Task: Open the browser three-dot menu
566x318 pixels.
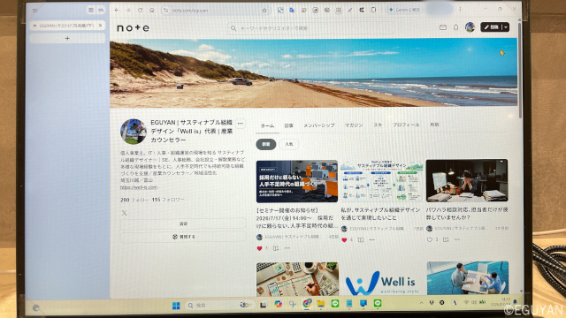Action: [460, 10]
